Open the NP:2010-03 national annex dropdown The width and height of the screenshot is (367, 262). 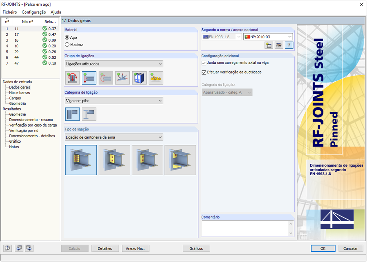(268, 37)
